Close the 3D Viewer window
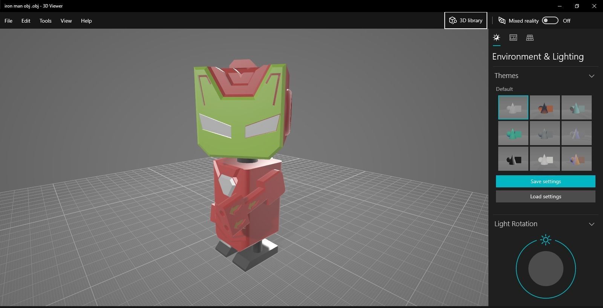This screenshot has height=308, width=603. (x=594, y=6)
